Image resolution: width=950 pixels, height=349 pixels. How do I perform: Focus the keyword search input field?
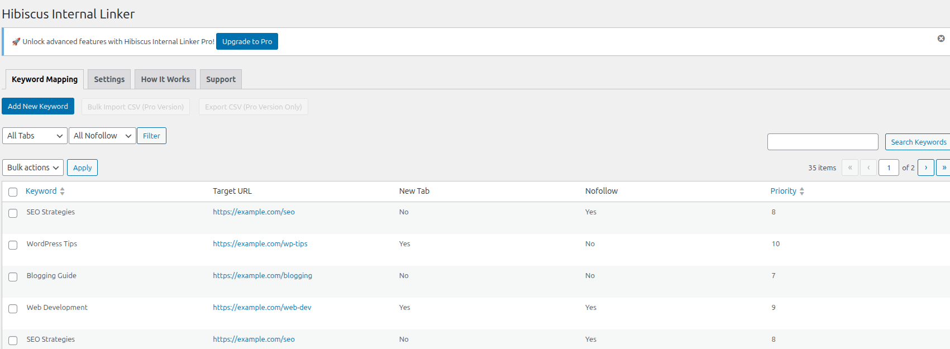(822, 142)
